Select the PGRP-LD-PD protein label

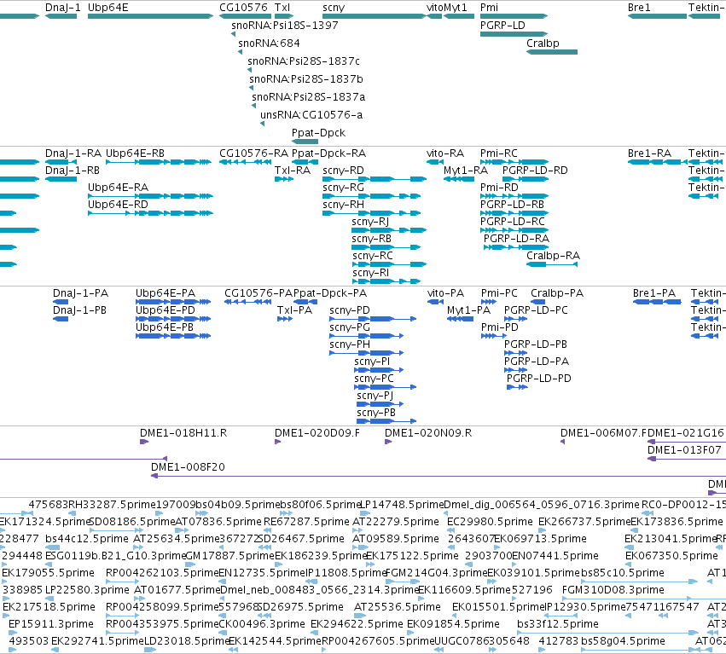(539, 379)
